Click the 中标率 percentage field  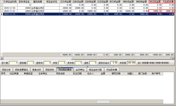(131, 63)
